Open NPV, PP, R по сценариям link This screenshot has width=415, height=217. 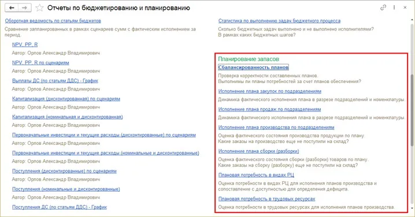pos(40,63)
